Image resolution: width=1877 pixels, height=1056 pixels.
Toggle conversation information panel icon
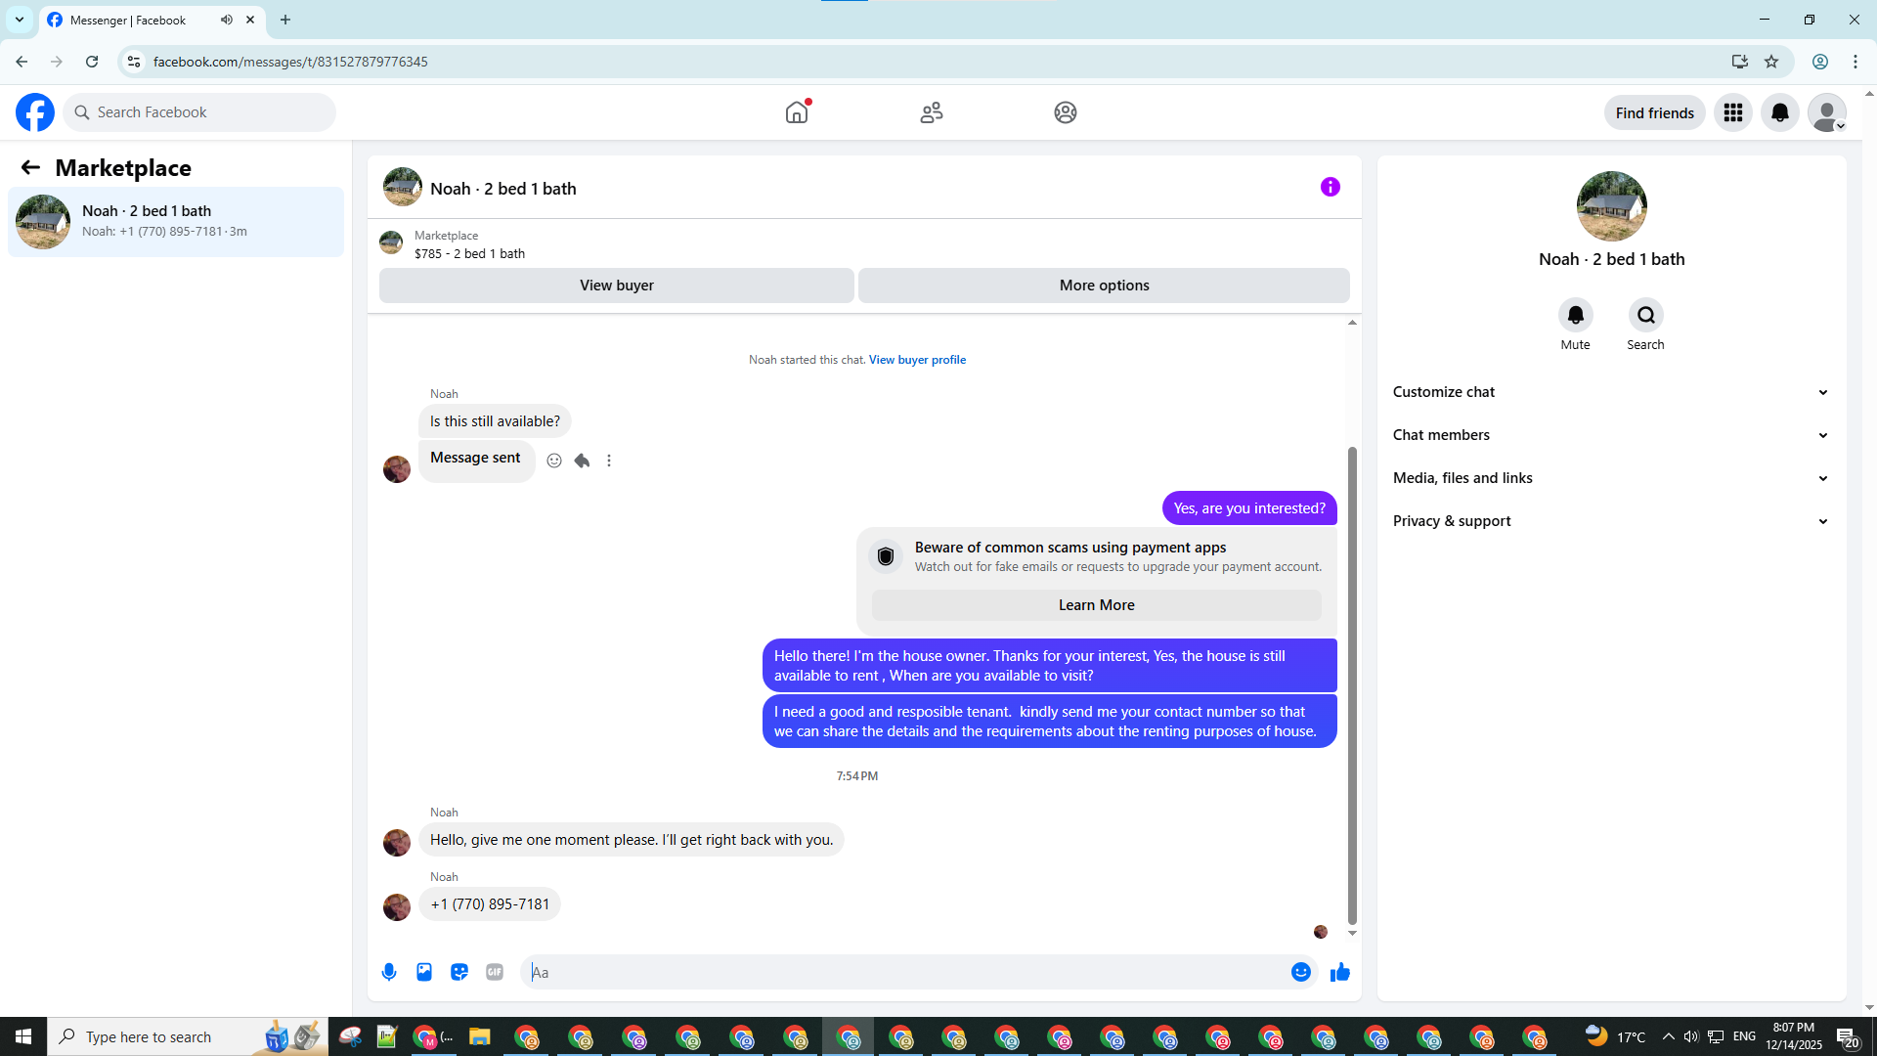[x=1330, y=187]
